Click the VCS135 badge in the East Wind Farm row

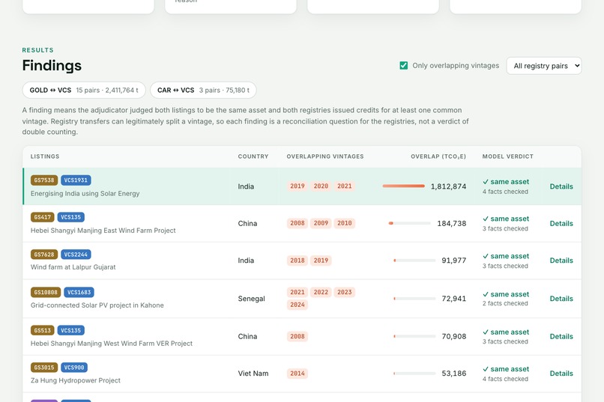pos(71,217)
